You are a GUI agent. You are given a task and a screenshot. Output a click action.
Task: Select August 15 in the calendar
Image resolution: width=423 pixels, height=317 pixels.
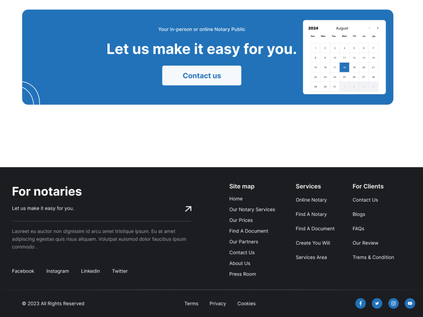[316, 67]
